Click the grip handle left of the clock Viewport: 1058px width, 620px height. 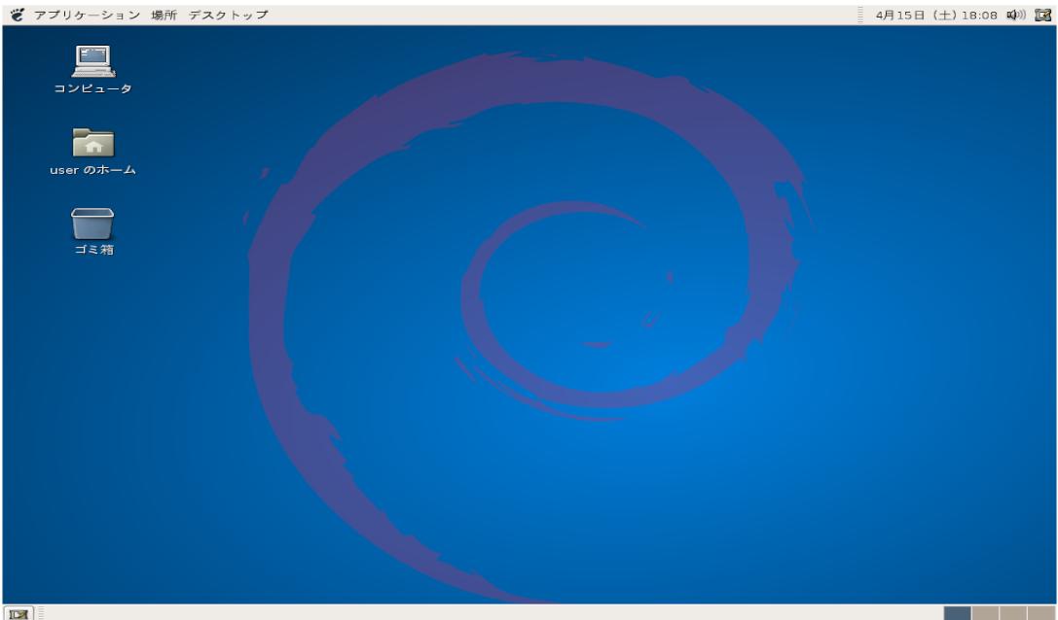pos(860,15)
